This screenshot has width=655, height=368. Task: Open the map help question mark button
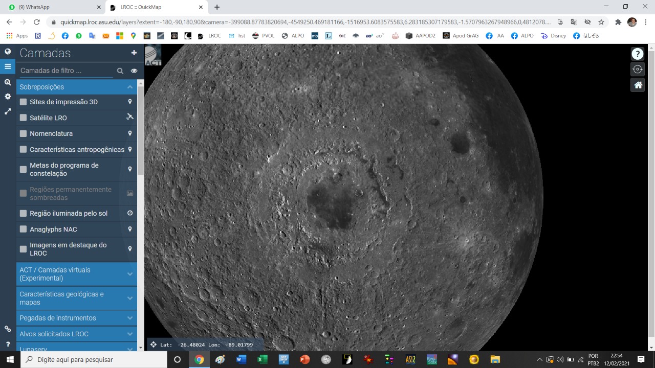click(637, 54)
